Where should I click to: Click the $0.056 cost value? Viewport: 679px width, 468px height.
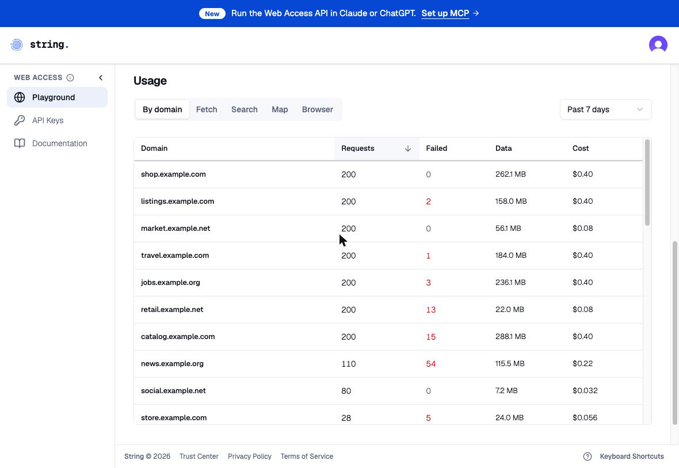[x=585, y=418]
